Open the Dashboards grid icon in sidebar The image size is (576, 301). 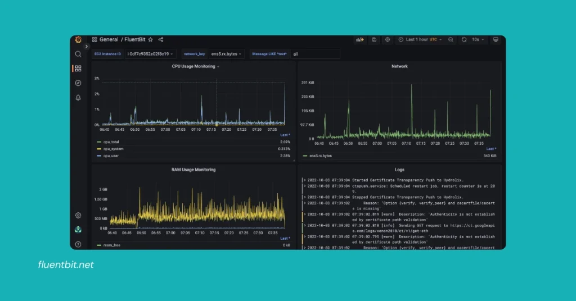(78, 69)
